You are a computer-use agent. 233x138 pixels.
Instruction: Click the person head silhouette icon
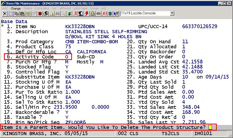coord(81,14)
